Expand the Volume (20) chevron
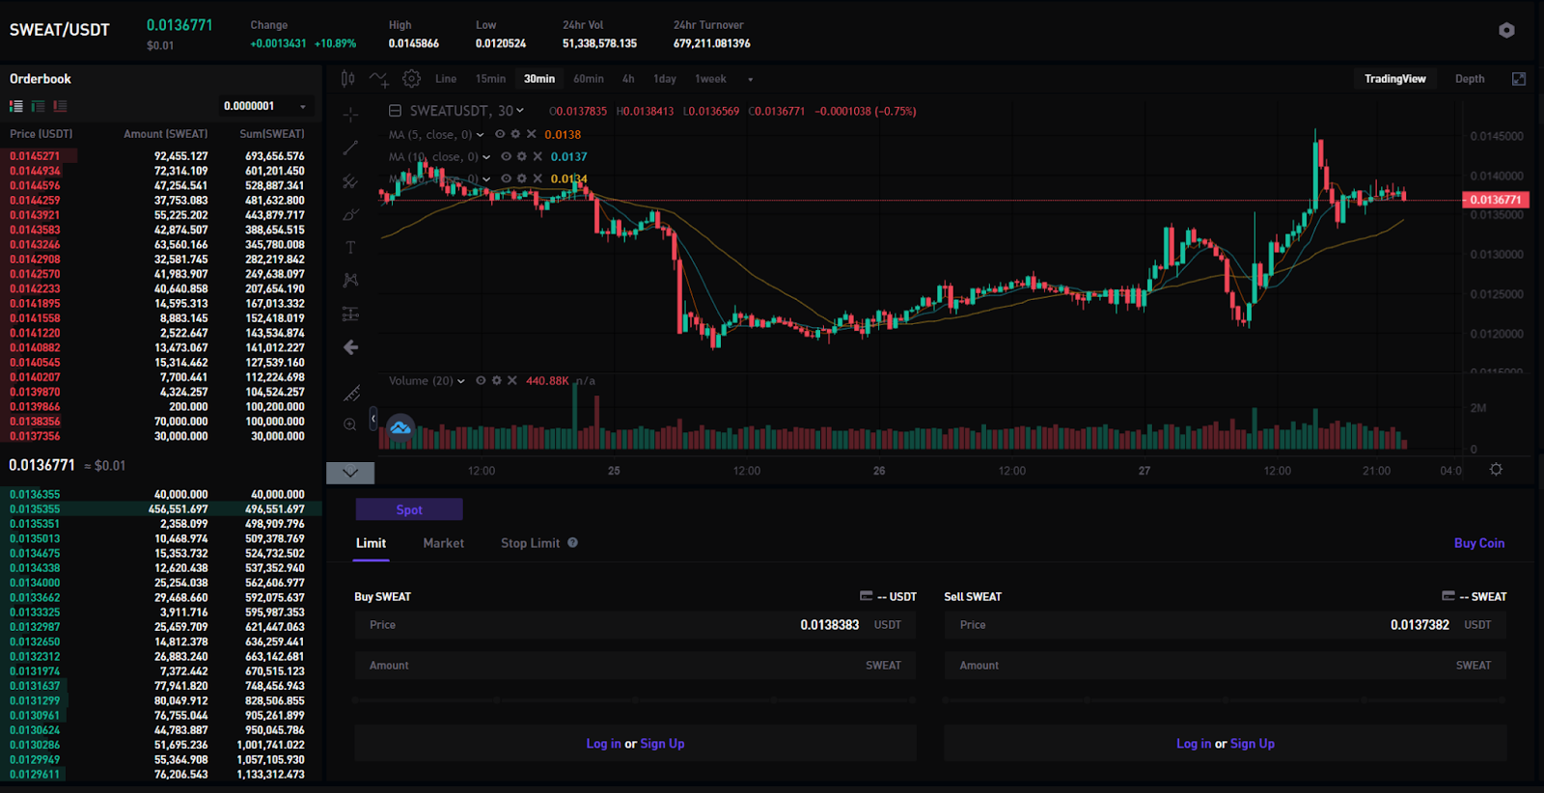 (461, 381)
